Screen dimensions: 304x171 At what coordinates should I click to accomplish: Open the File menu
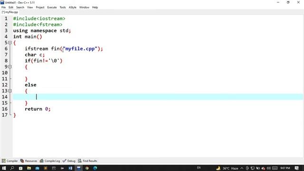[x=3, y=8]
